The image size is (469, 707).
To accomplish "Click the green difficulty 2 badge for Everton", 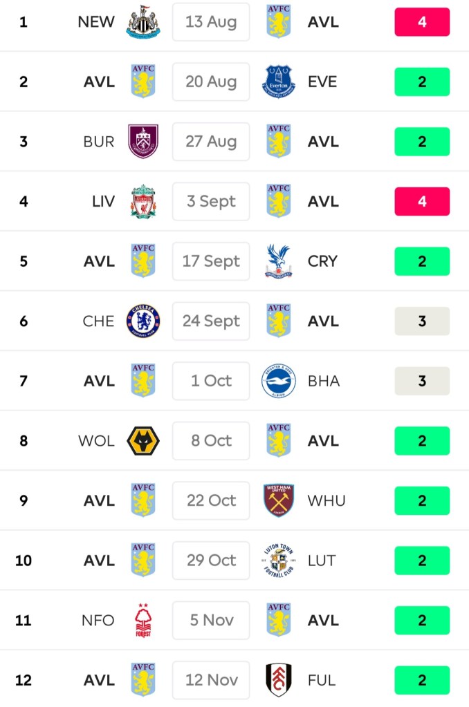I will coord(422,82).
